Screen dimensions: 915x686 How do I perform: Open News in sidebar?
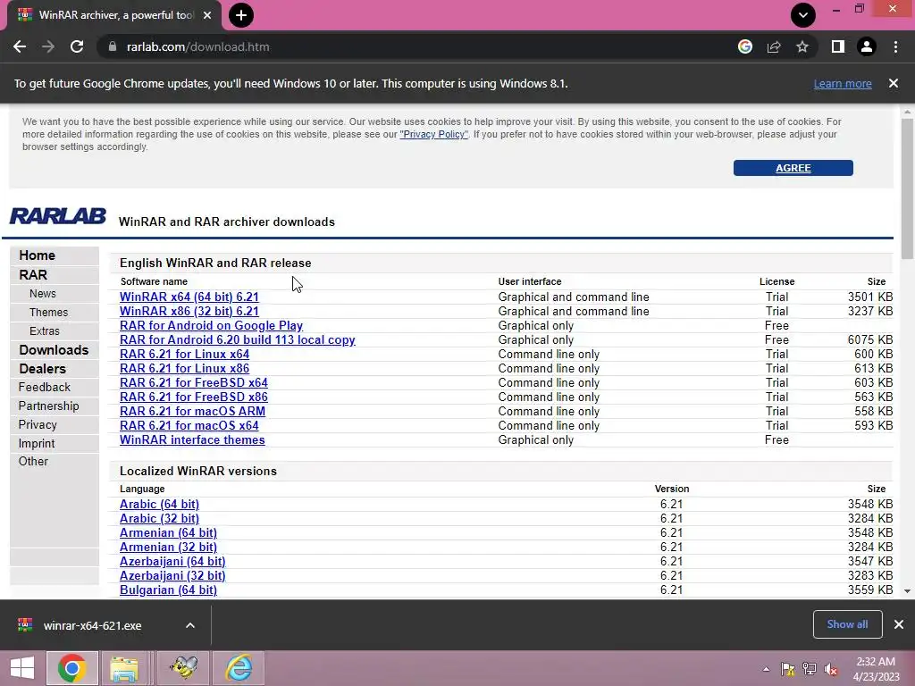click(x=43, y=293)
